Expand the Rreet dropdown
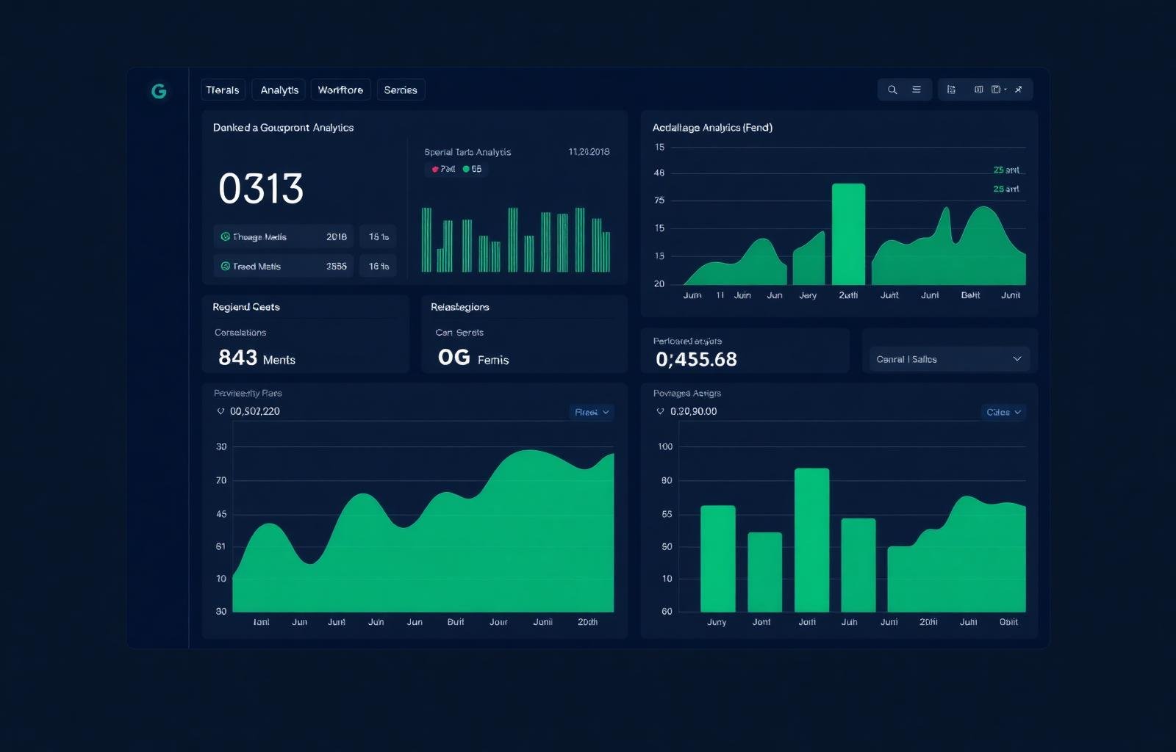This screenshot has height=752, width=1176. [x=592, y=412]
